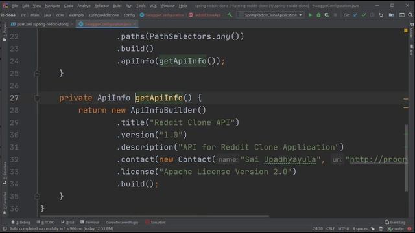415x233 pixels.
Task: Open the Analyze menu
Action: point(84,6)
